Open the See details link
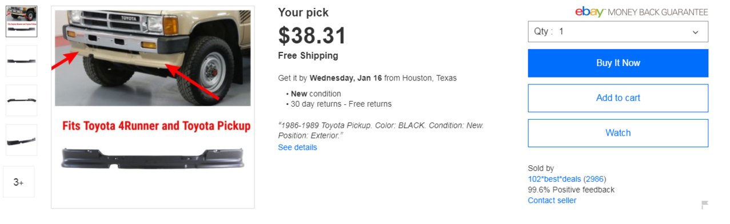Screen dimensions: 730x224 297,148
